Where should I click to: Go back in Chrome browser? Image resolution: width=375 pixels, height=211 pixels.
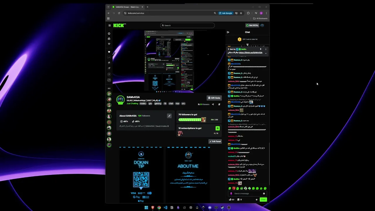109,13
